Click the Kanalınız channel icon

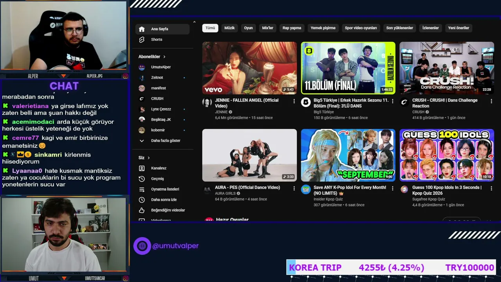coord(142,168)
